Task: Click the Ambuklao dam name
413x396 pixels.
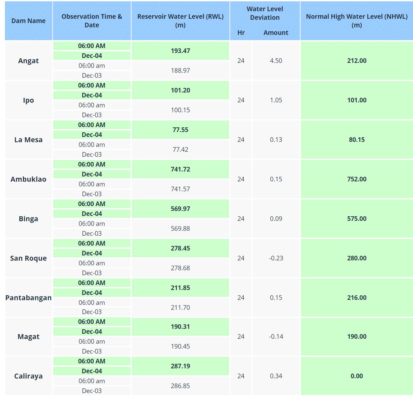Action: [x=28, y=179]
